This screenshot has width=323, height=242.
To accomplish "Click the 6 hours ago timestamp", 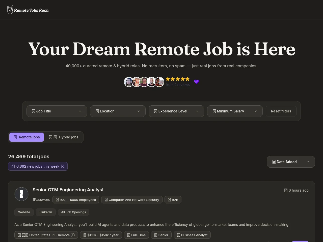I will (296, 190).
